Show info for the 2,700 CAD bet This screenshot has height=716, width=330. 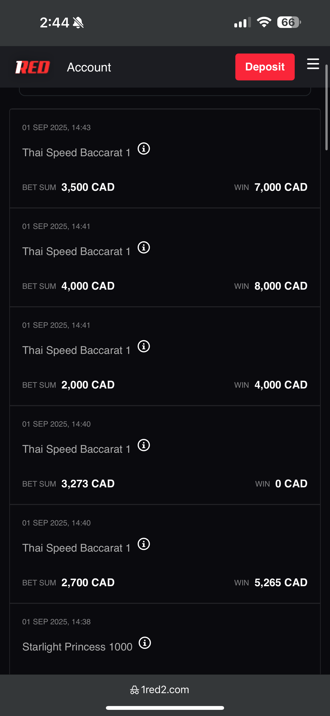(144, 544)
